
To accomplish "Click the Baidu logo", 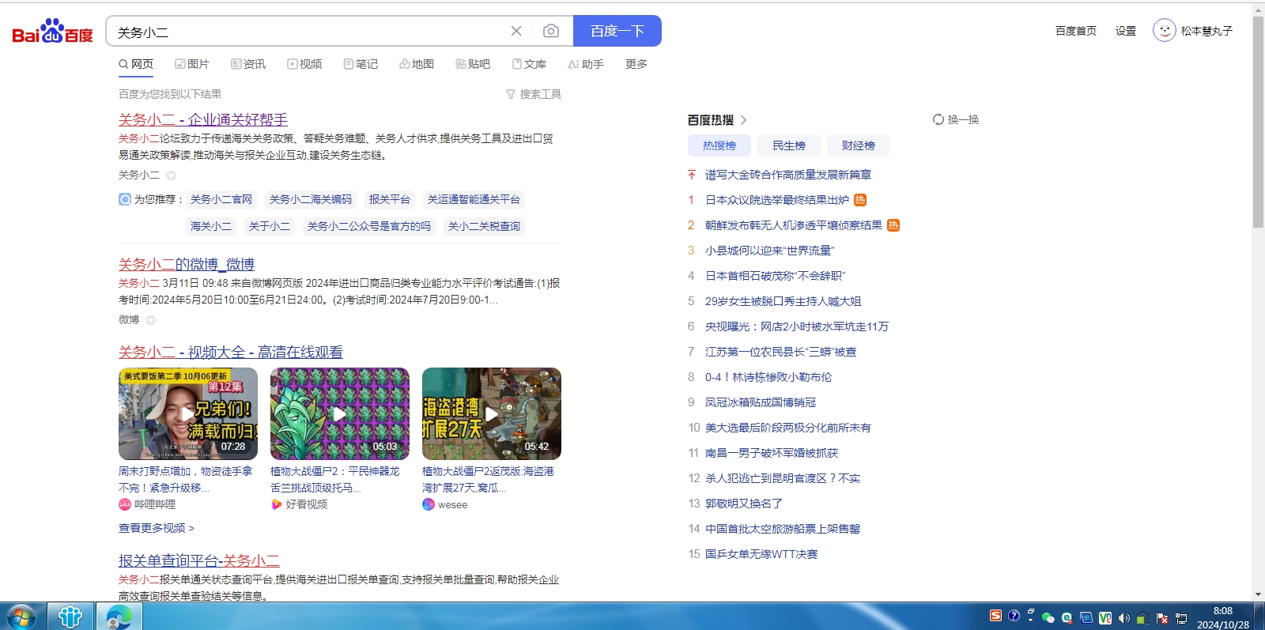I will point(52,32).
